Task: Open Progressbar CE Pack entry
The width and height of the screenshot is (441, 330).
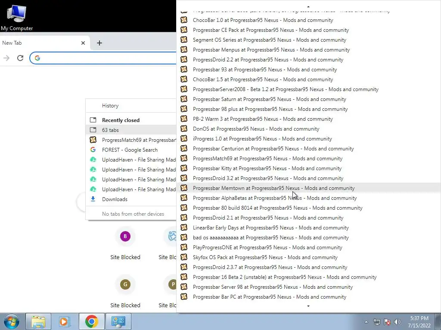Action: click(x=308, y=30)
